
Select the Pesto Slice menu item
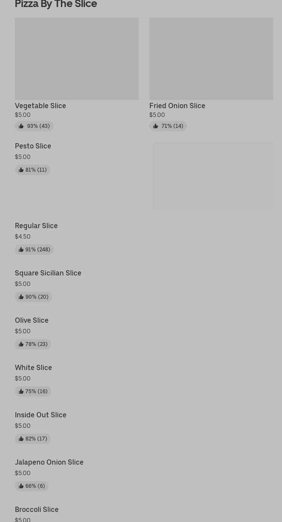click(33, 146)
